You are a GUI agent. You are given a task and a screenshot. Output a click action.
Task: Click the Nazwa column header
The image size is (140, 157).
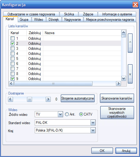point(50,33)
